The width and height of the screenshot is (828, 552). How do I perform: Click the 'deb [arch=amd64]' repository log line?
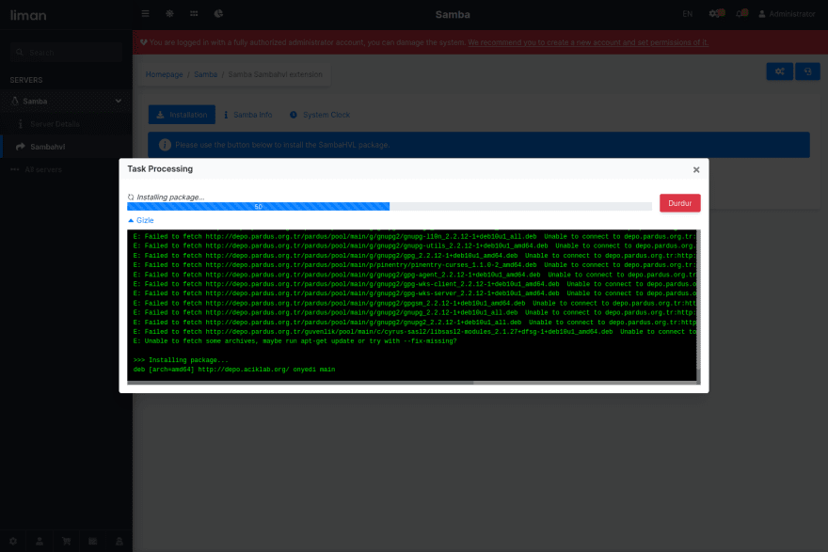[x=234, y=370]
